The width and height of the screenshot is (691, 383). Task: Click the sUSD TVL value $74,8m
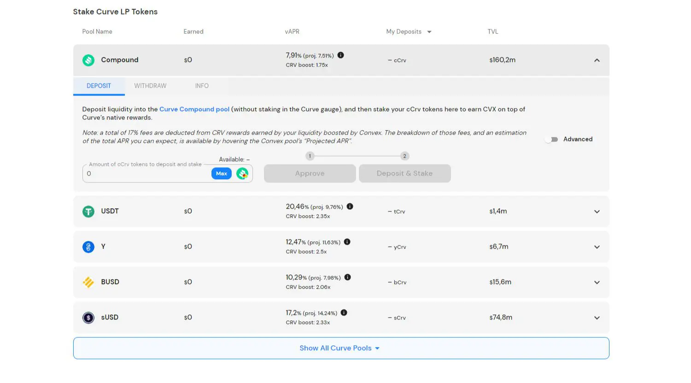[501, 318]
